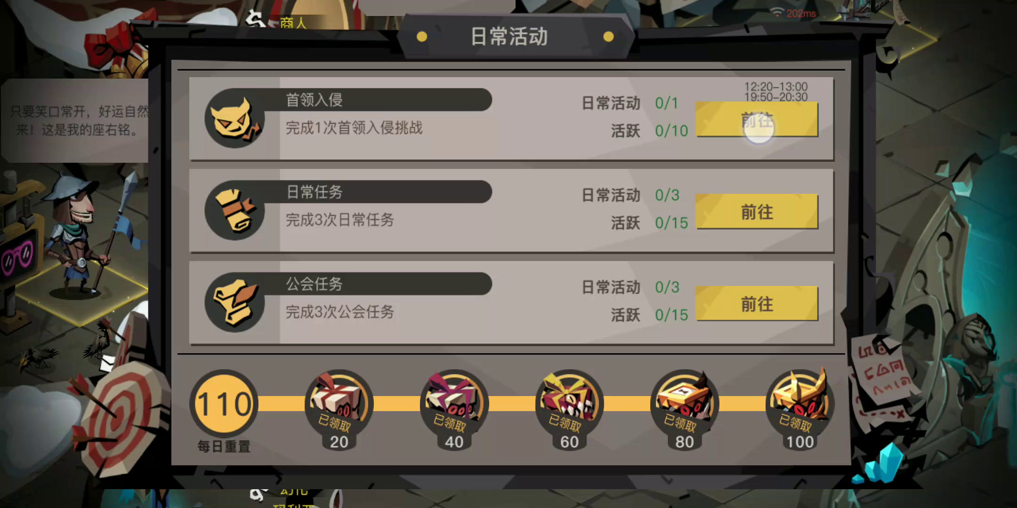This screenshot has width=1017, height=508.
Task: Click the orange activity progress bar
Action: tap(512, 404)
